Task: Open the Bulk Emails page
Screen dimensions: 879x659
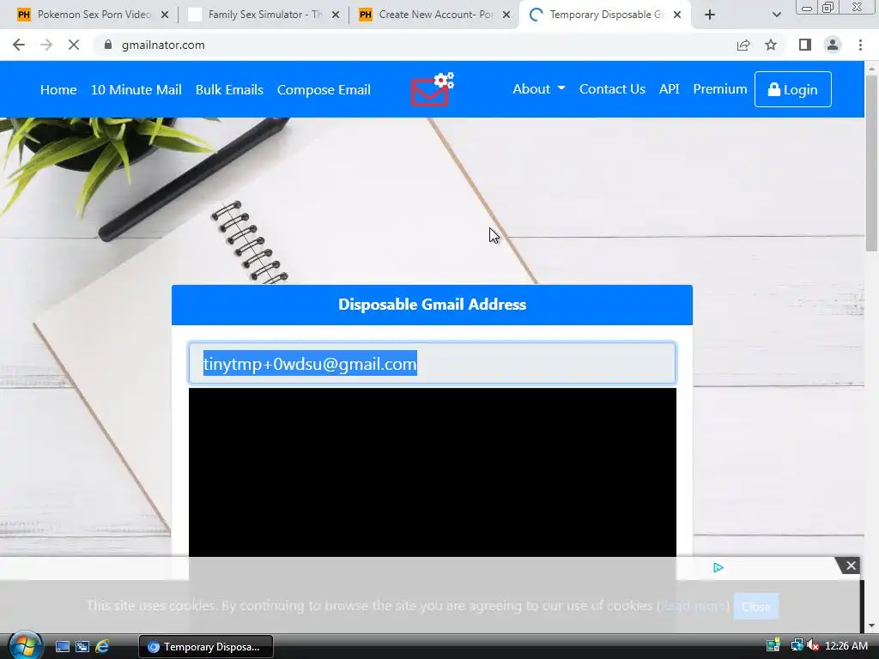Action: coord(229,89)
